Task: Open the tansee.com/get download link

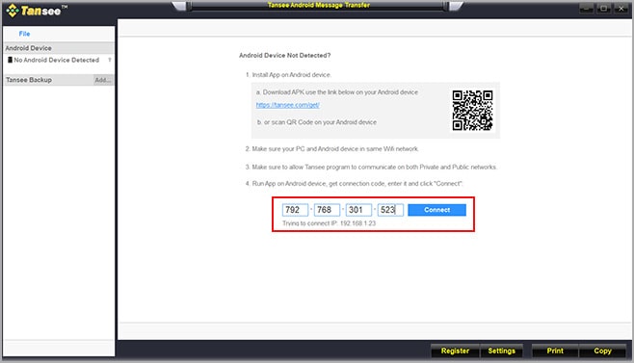Action: [x=287, y=105]
